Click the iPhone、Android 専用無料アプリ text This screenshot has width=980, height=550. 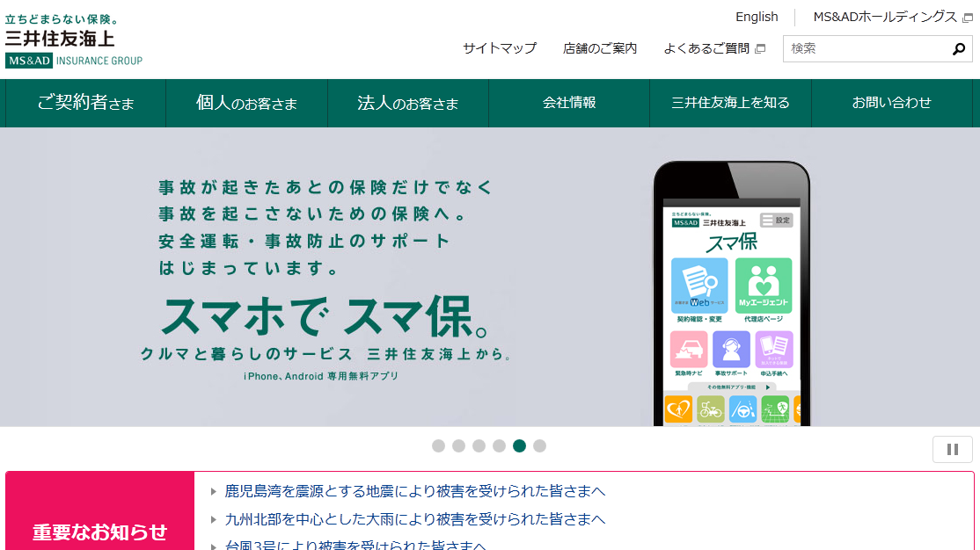pyautogui.click(x=321, y=376)
